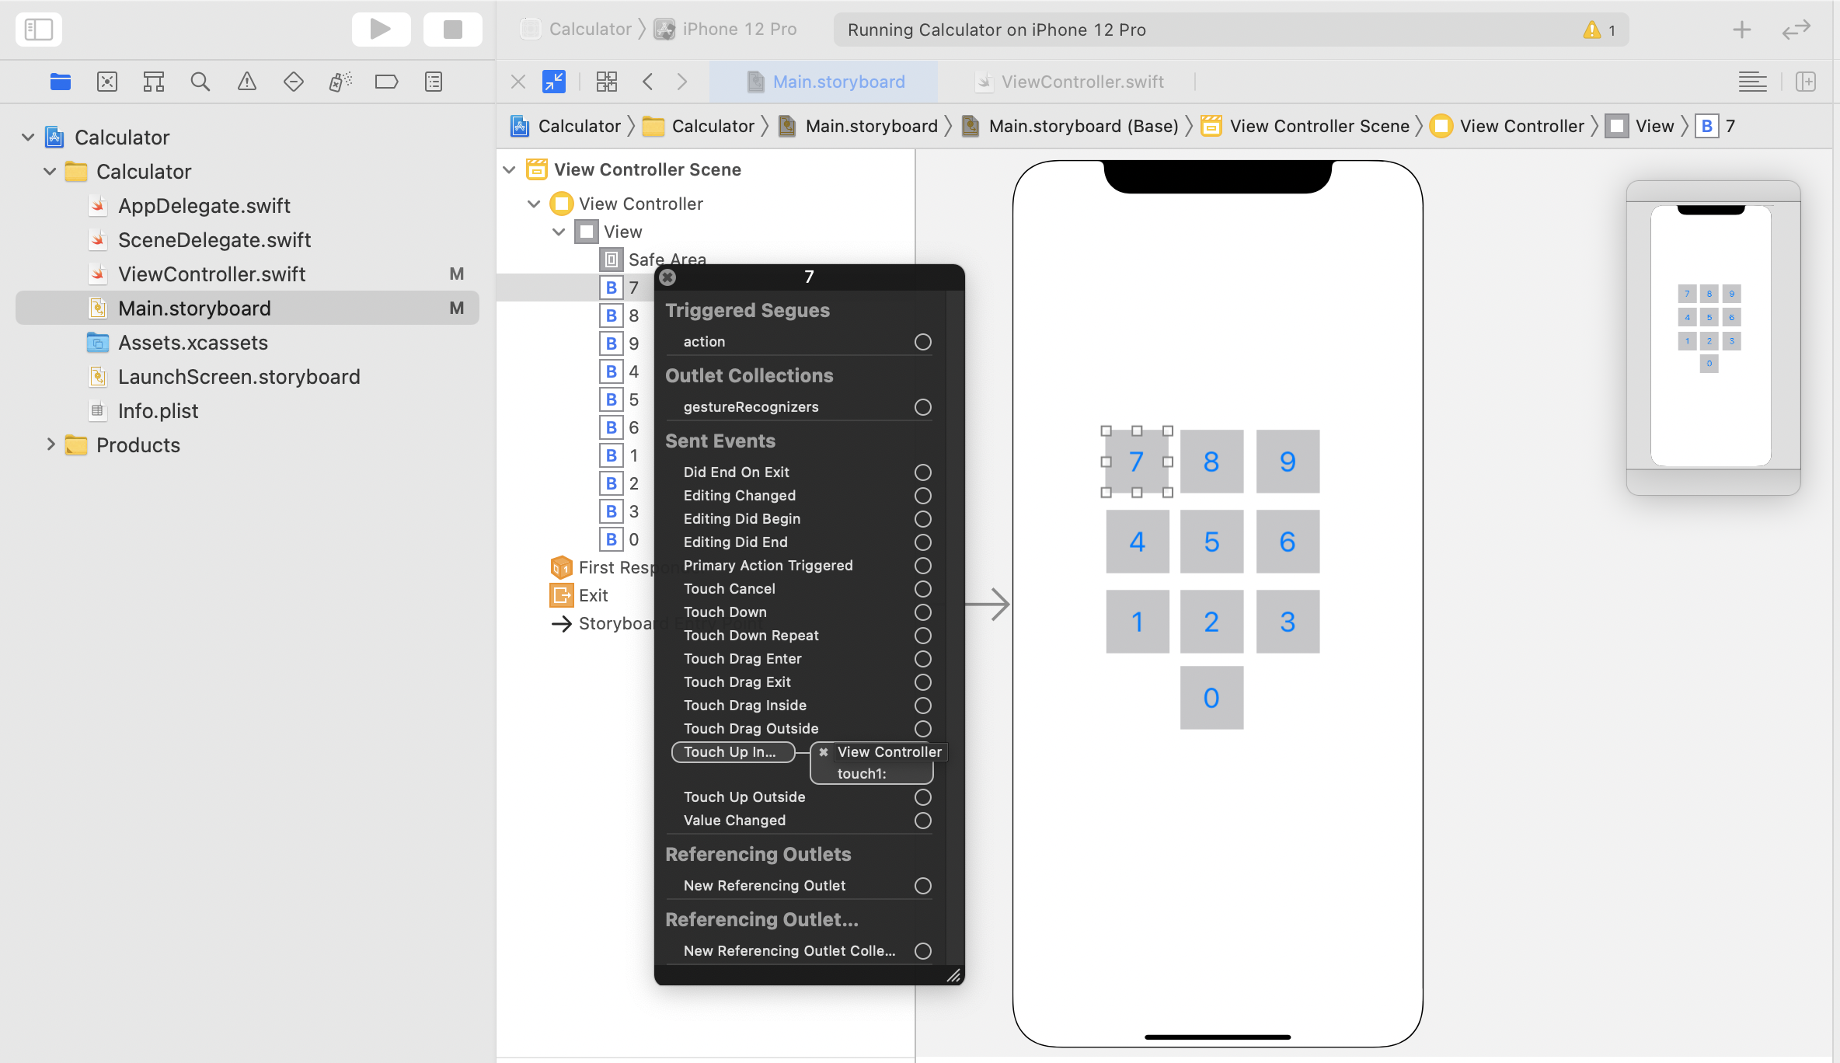Open the Breakpoint navigator icon
The height and width of the screenshot is (1063, 1840).
[386, 82]
